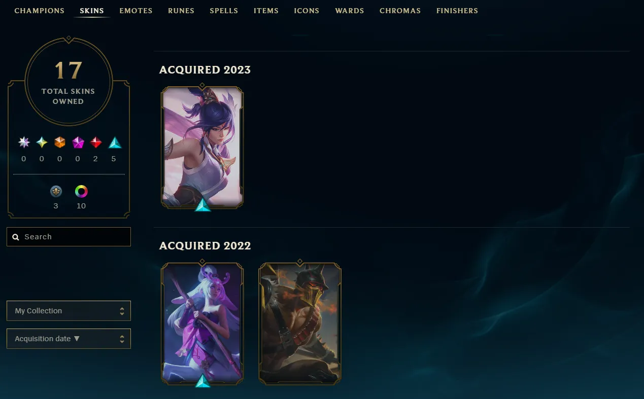Click the rainbow chromas ring icon
The height and width of the screenshot is (399, 644).
[81, 191]
